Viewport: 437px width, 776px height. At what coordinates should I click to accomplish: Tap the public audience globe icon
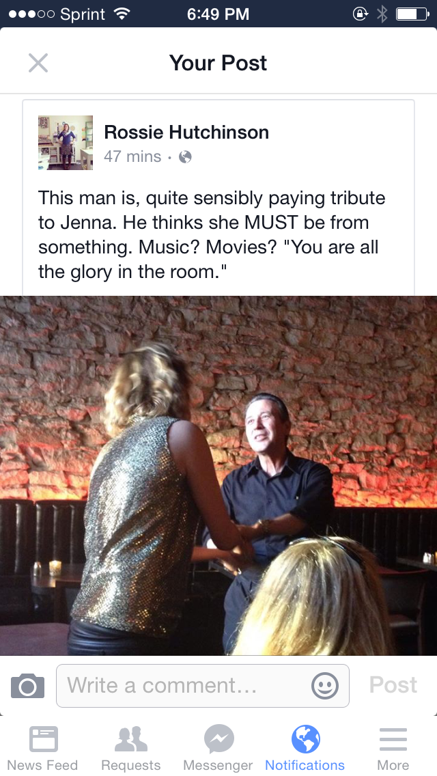point(185,157)
